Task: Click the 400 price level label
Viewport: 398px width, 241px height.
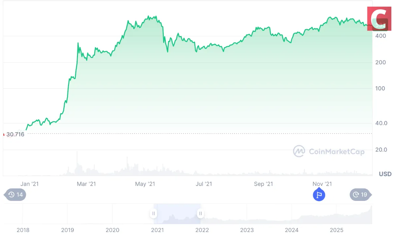Action: point(381,35)
